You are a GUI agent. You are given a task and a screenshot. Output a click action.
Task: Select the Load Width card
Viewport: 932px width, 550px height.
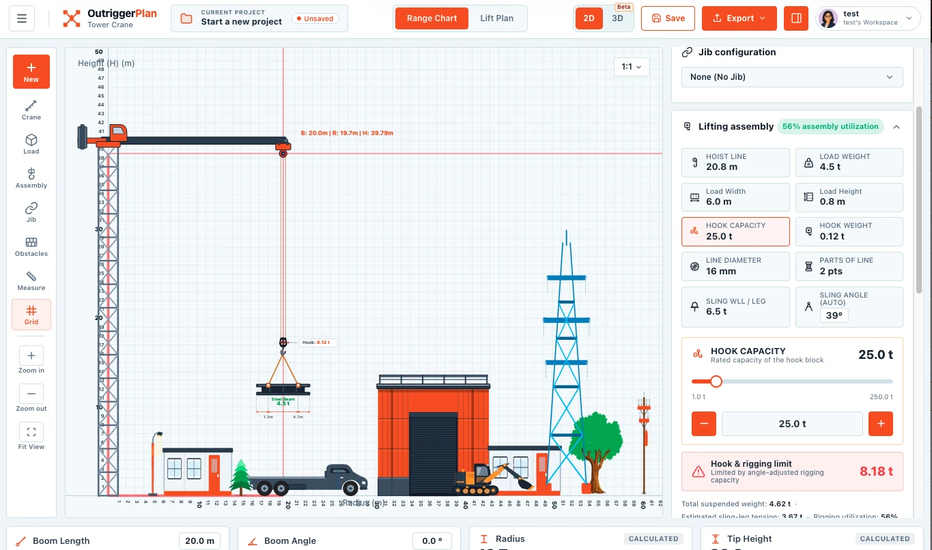[735, 197]
